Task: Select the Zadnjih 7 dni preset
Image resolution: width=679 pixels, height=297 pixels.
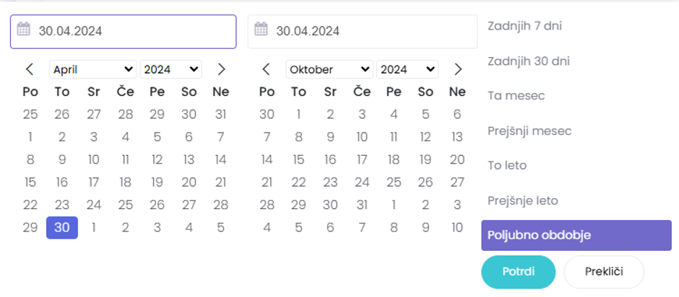Action: 524,26
